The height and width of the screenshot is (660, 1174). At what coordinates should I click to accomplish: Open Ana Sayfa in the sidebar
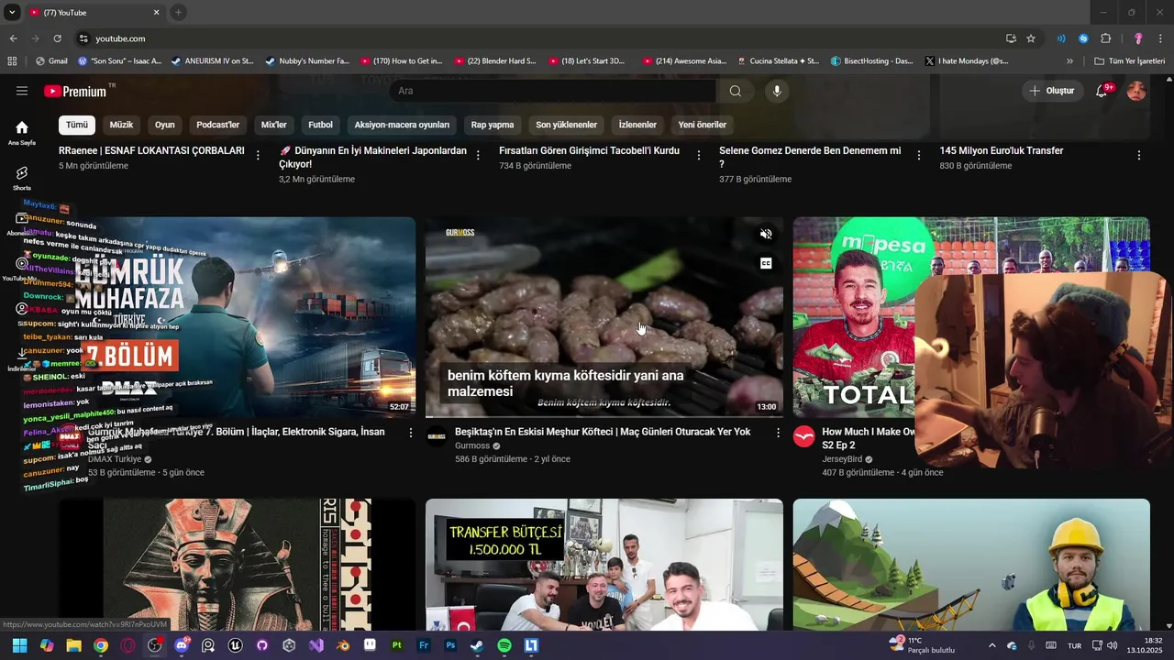point(22,133)
